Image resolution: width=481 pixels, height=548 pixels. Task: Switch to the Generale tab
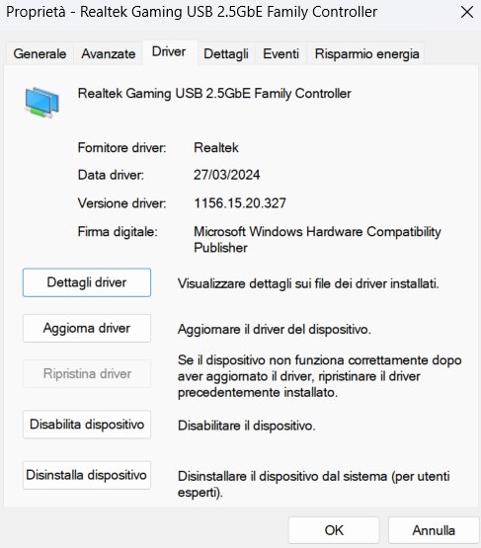40,54
